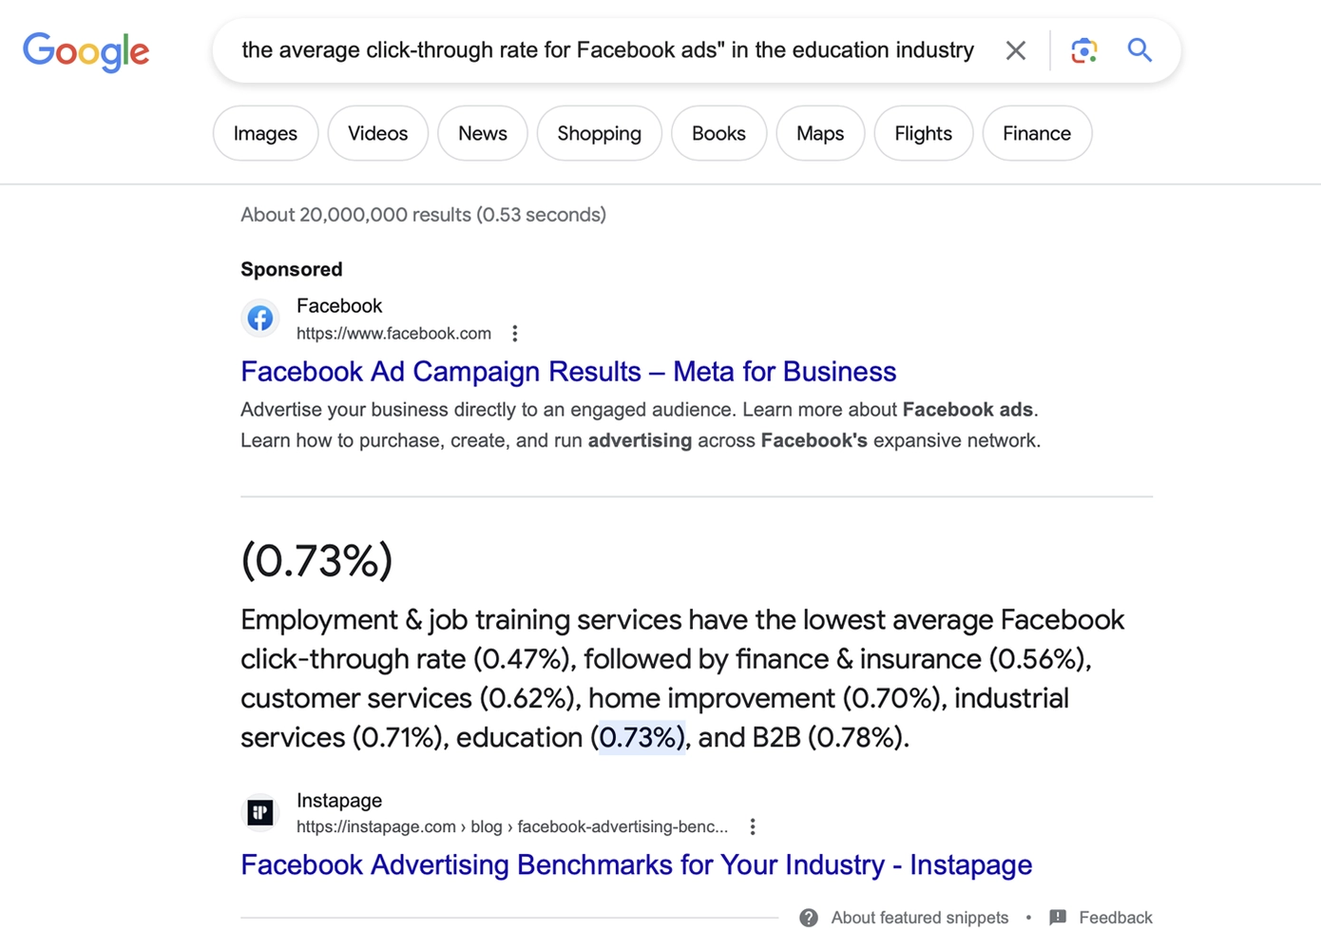Switch to the Images tab
This screenshot has width=1321, height=950.
click(265, 133)
